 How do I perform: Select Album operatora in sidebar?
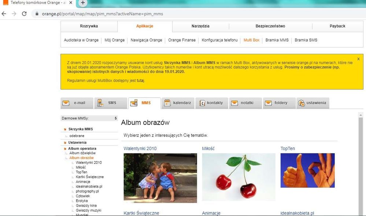coord(82,149)
